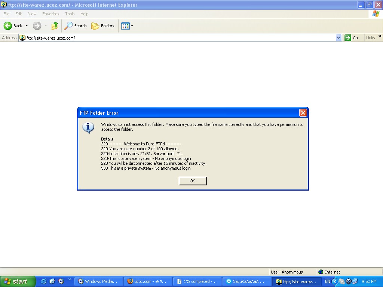Click the 9:52 PM clock
The image size is (383, 287).
click(x=369, y=281)
